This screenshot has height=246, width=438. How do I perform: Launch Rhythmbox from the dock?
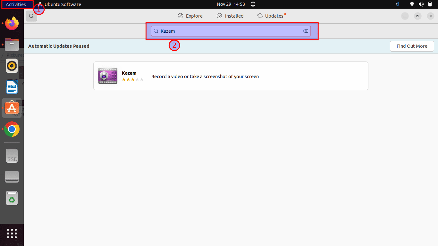pyautogui.click(x=12, y=66)
